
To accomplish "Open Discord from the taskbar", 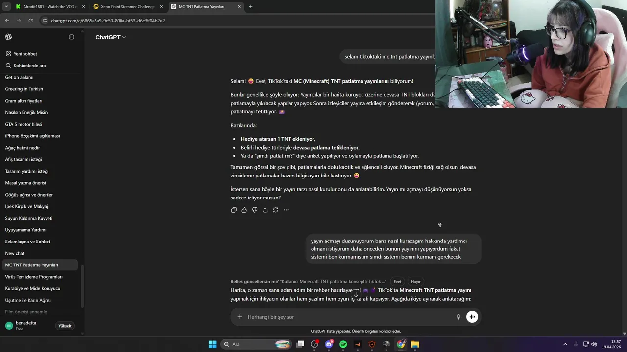I will click(x=329, y=344).
